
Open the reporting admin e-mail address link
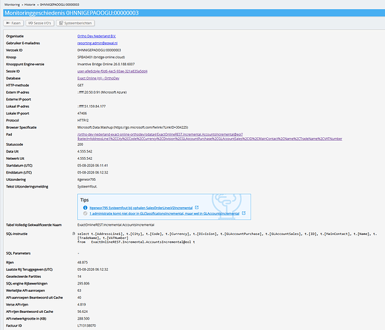[98, 43]
